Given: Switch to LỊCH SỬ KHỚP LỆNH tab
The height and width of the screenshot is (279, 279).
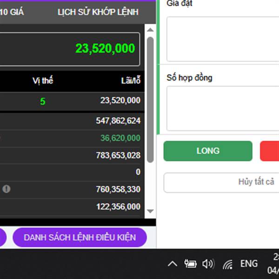Looking at the screenshot, I should tap(98, 12).
